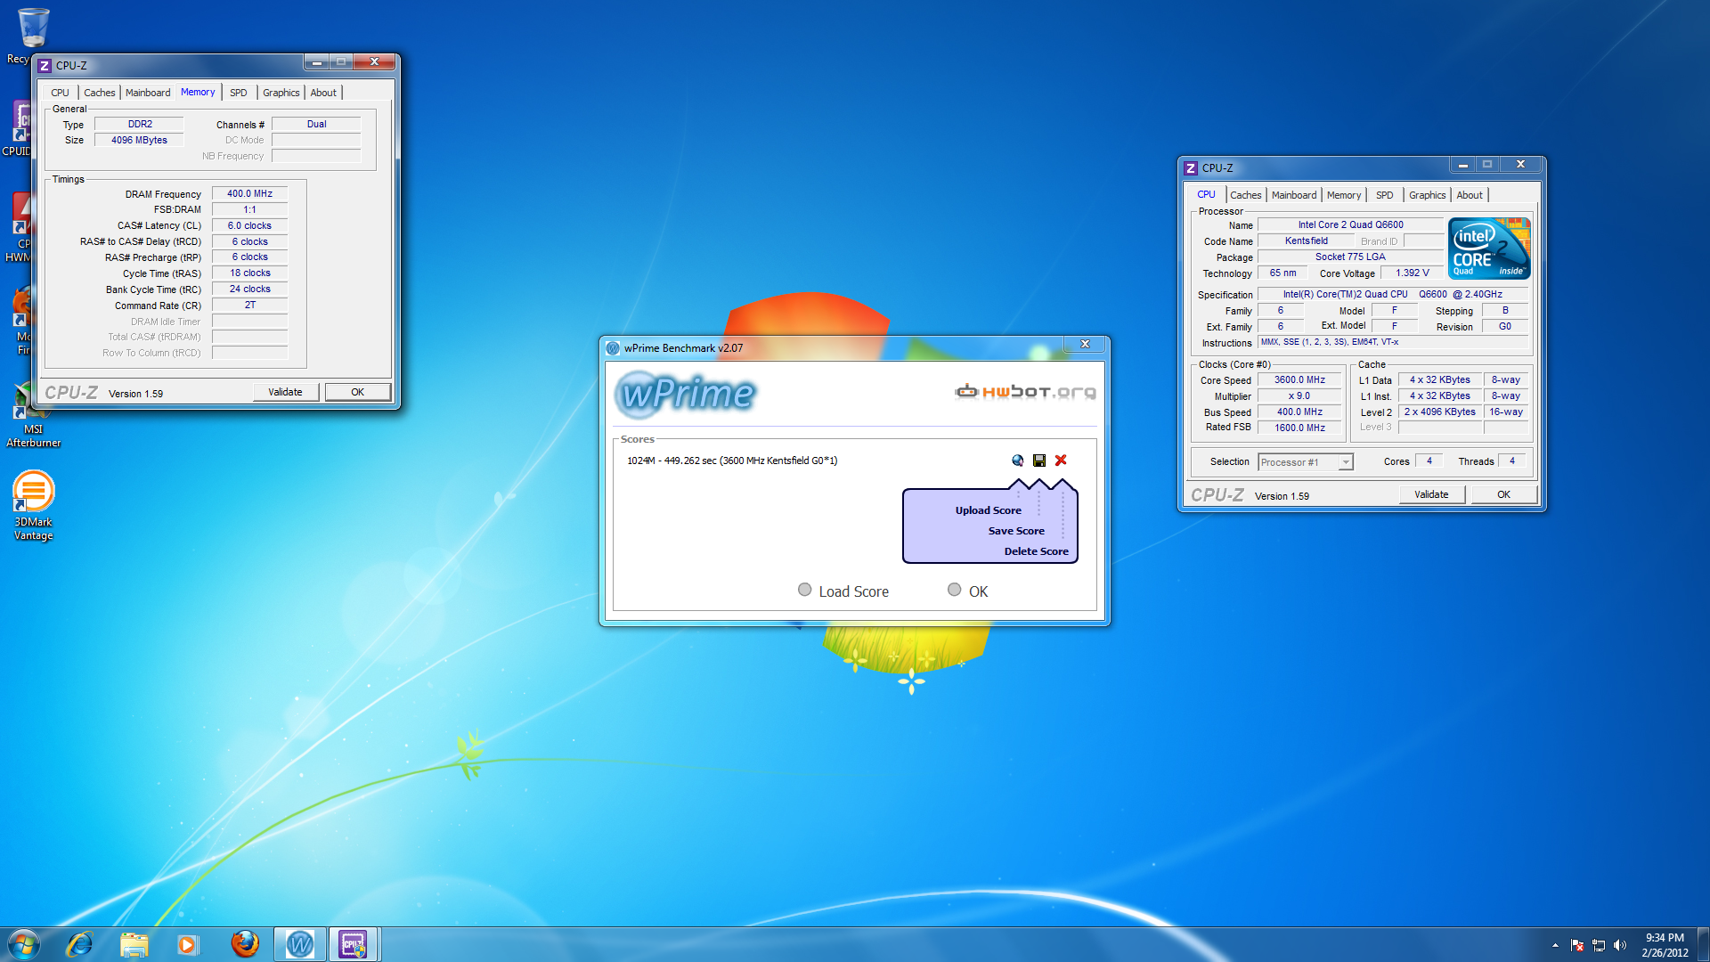Open the 3DMark Vantage desktop shortcut
This screenshot has height=962, width=1710.
33,506
